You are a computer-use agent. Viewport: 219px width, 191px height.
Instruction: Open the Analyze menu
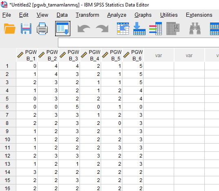(117, 15)
